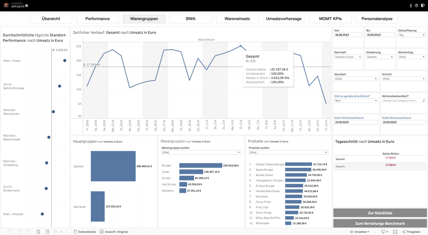Click the help question mark icon

[416, 5]
